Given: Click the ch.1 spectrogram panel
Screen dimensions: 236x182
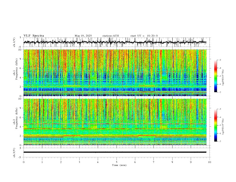Looking at the screenshot, I should point(115,73).
